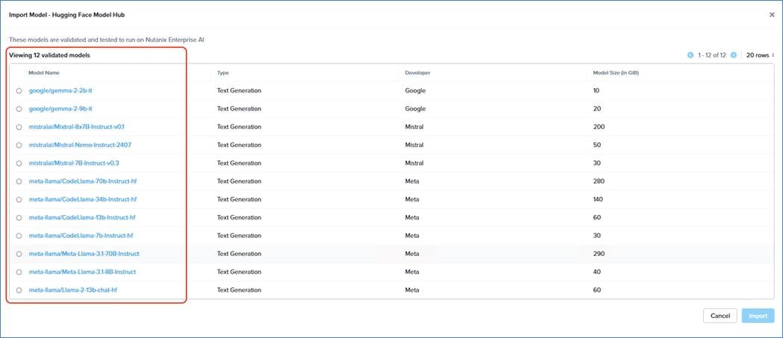The height and width of the screenshot is (338, 783).
Task: Select the CodeLlama-70b-Instruct-hf radio button
Action: point(19,181)
